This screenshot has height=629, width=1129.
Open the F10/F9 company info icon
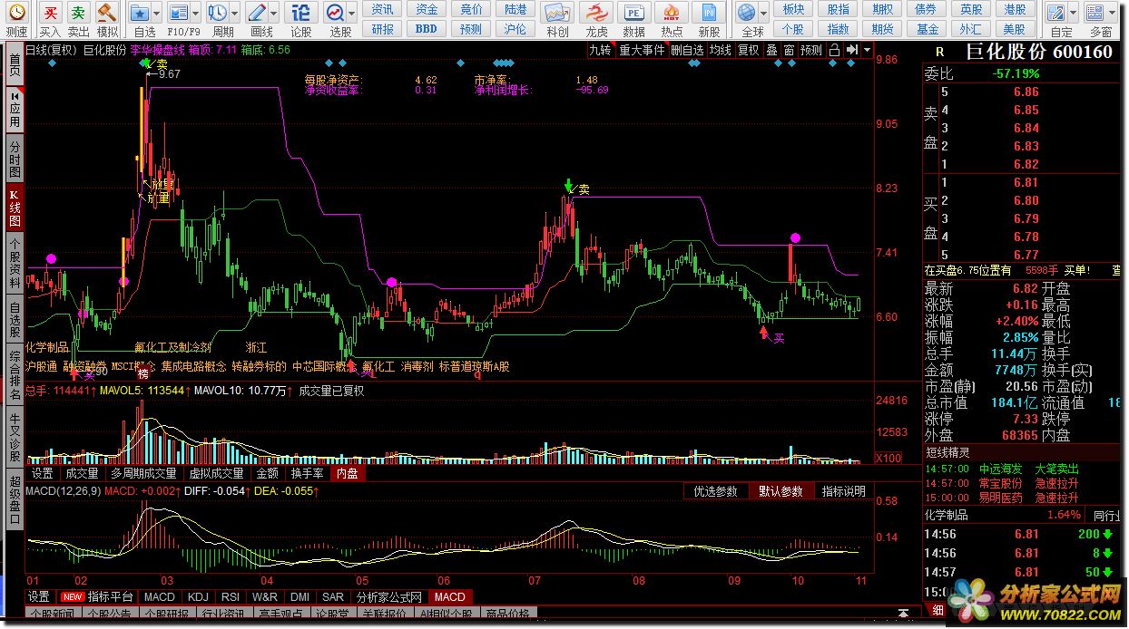click(178, 13)
